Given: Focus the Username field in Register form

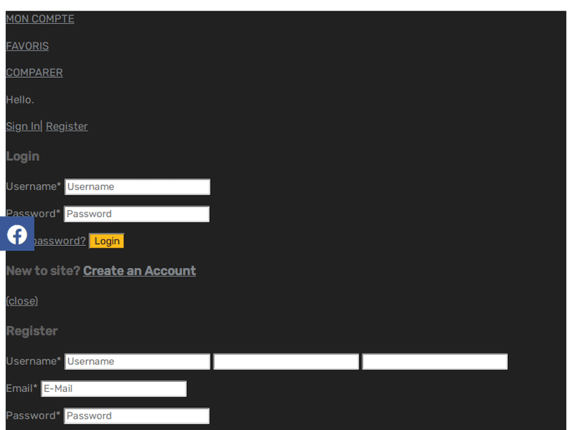Looking at the screenshot, I should coord(137,362).
